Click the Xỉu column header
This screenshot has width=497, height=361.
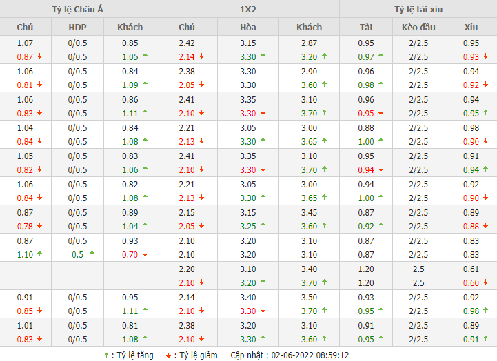pos(471,28)
